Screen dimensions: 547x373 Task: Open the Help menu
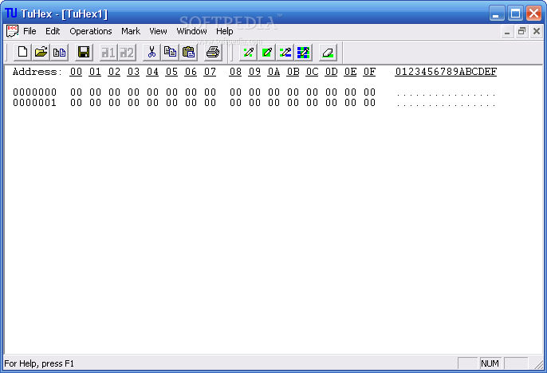point(224,31)
